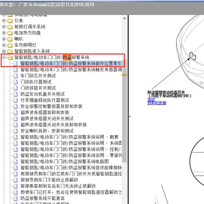Open 防盗报警系统触发传感器 document
This screenshot has width=204, height=204.
[71, 69]
